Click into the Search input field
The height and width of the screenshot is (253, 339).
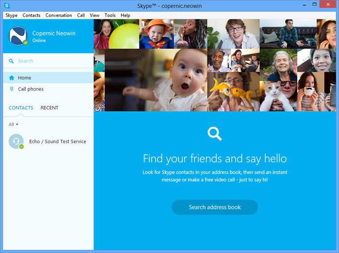click(x=49, y=61)
